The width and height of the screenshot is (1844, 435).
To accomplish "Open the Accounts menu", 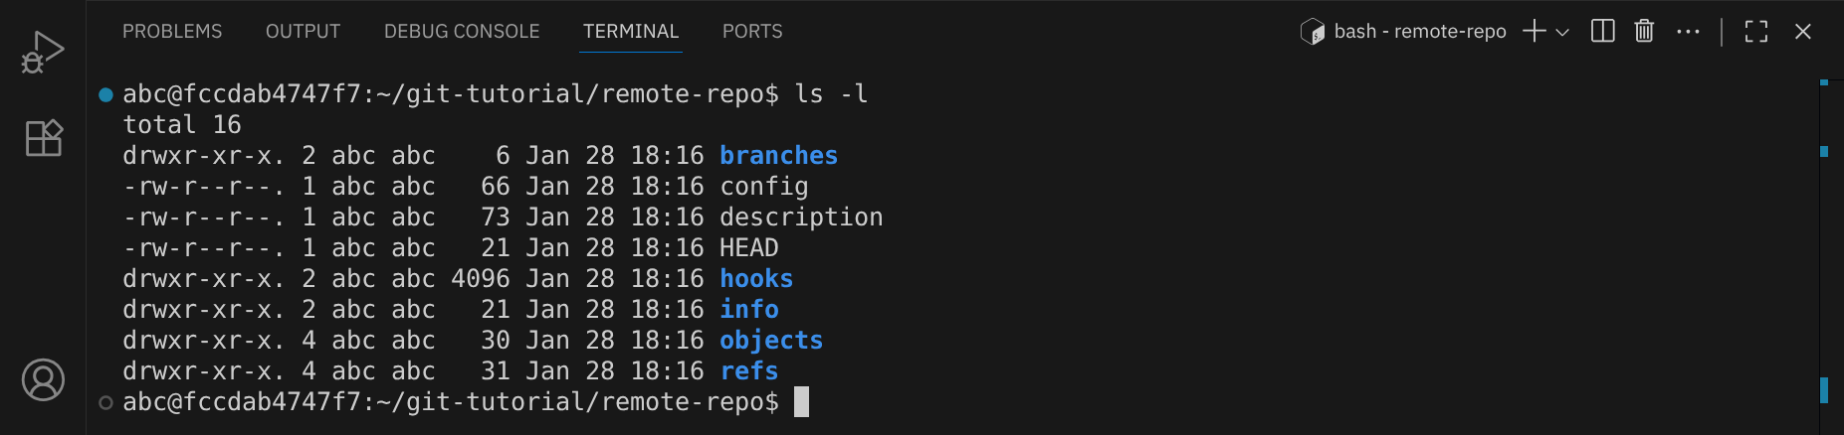I will (x=43, y=379).
